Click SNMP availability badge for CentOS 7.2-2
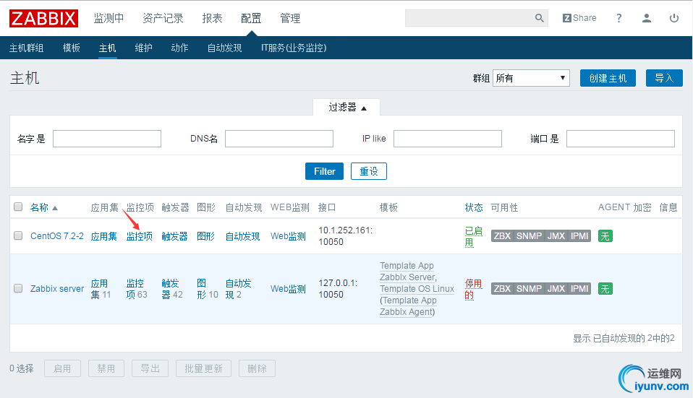693x398 pixels. 529,236
